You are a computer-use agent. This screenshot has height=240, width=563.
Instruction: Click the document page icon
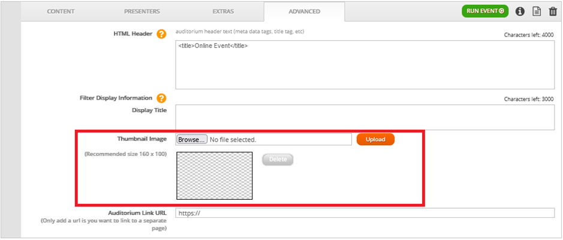tap(537, 11)
